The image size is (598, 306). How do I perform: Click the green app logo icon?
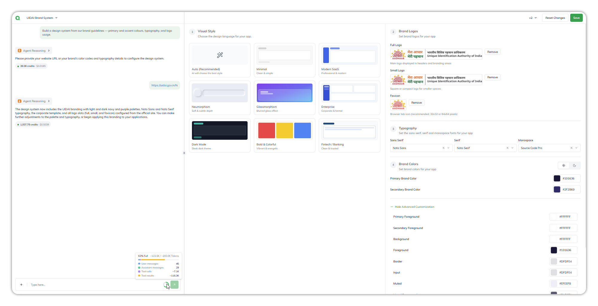(x=18, y=18)
